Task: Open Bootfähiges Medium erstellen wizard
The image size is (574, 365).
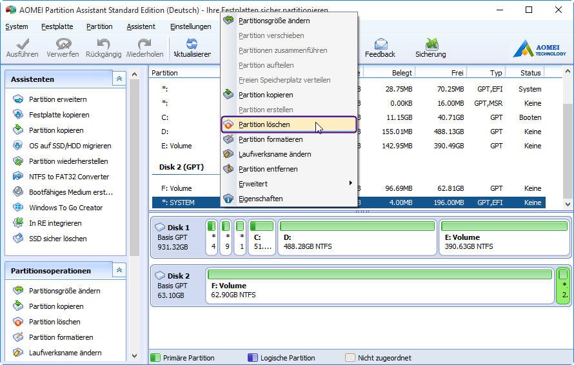Action: coord(71,192)
